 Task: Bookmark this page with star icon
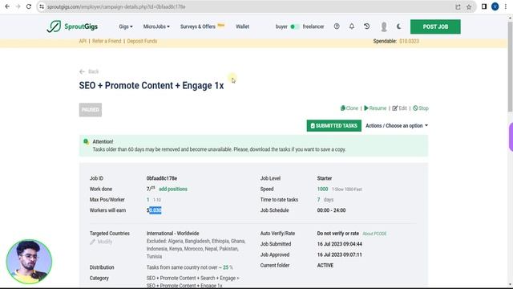click(469, 7)
